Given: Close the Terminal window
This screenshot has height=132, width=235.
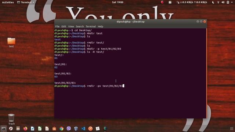Looking at the screenshot, I should (x=205, y=22).
